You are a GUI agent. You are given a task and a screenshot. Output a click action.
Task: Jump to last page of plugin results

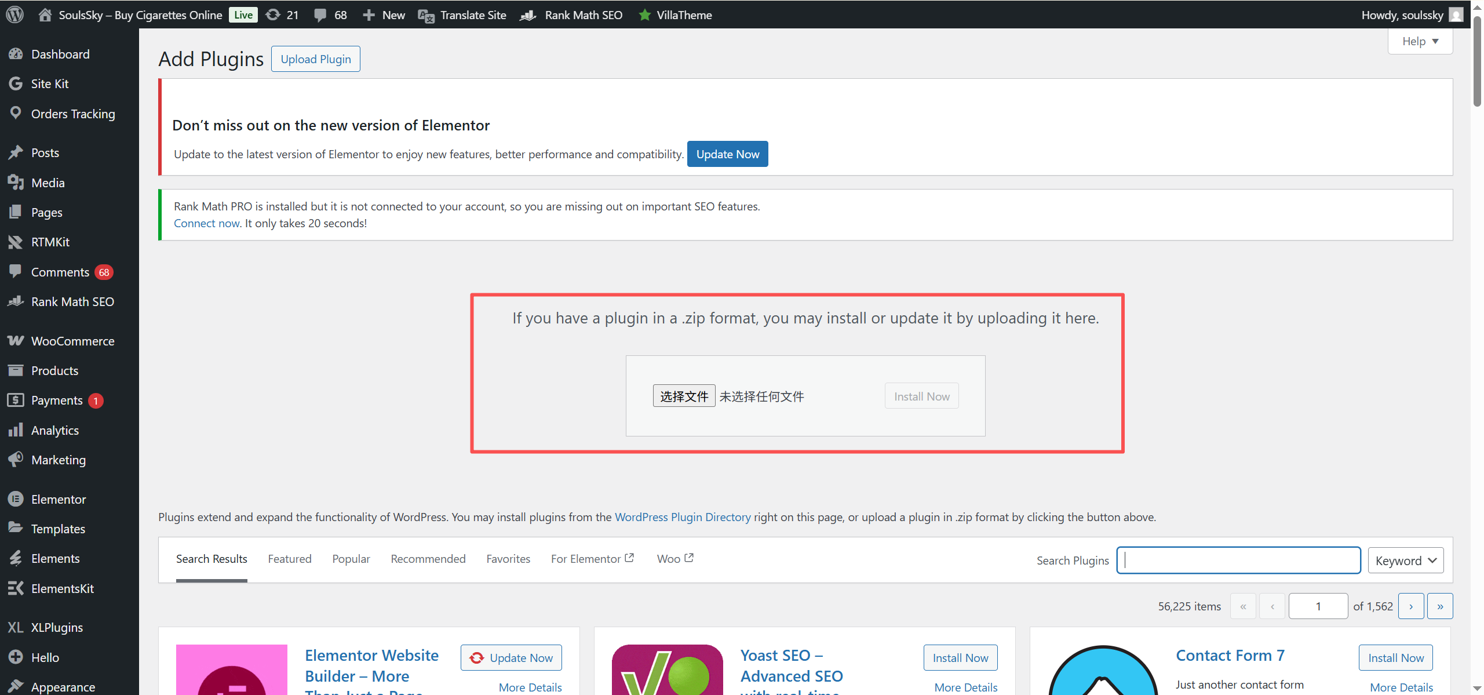(1439, 606)
